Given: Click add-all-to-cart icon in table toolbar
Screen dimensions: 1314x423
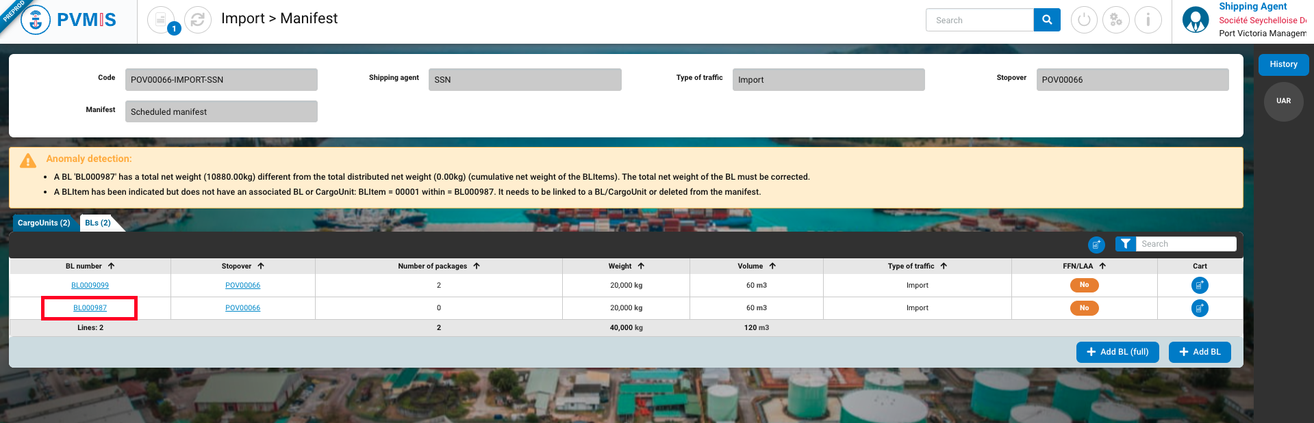Looking at the screenshot, I should pyautogui.click(x=1096, y=245).
